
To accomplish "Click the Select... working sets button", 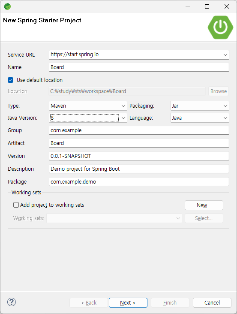I will [204, 218].
